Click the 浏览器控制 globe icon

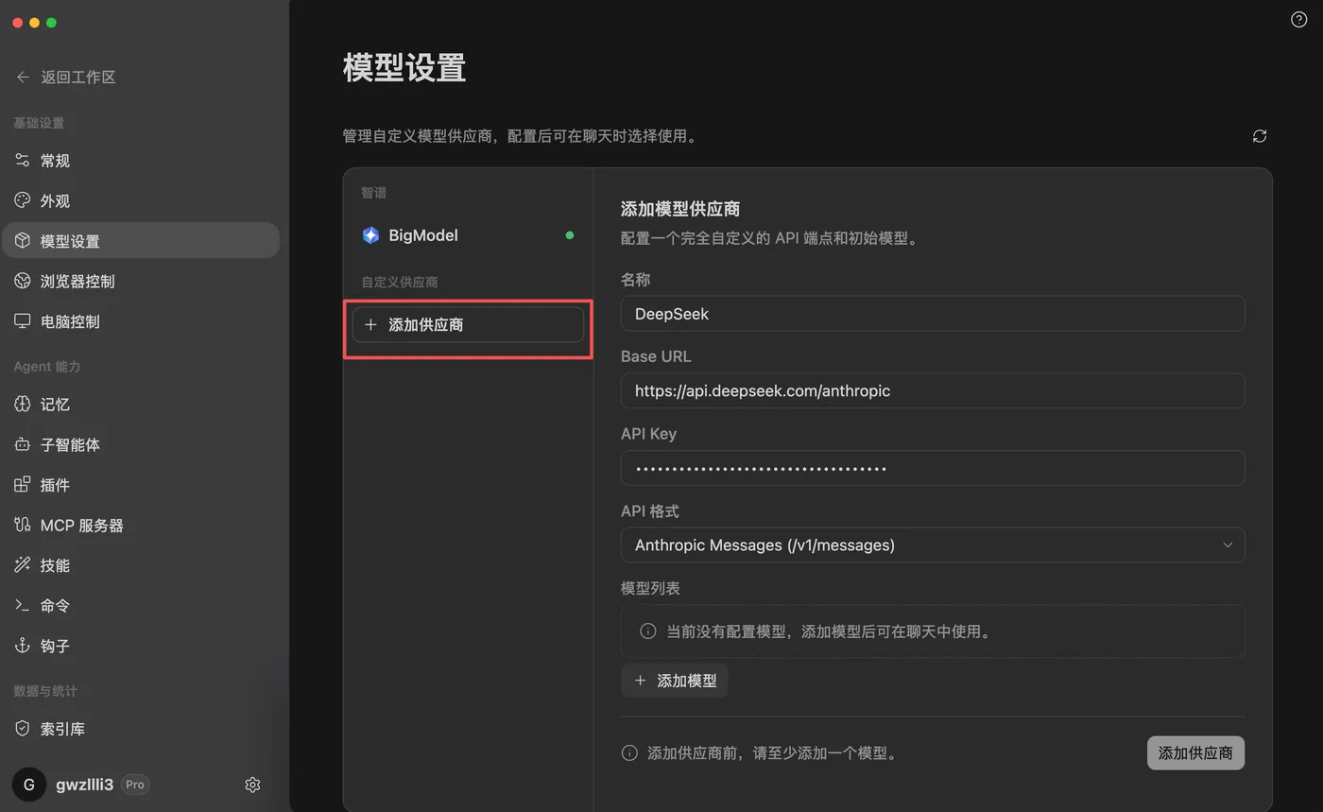pyautogui.click(x=23, y=281)
